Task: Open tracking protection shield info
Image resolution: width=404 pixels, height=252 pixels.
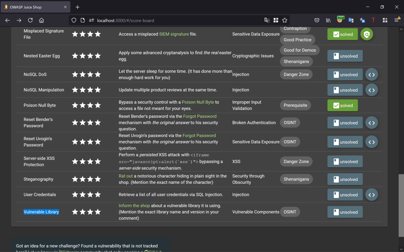Action: pyautogui.click(x=74, y=20)
